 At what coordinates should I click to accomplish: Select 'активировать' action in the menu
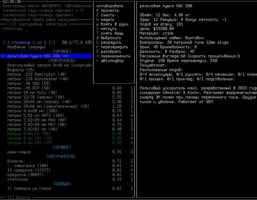click(x=110, y=6)
